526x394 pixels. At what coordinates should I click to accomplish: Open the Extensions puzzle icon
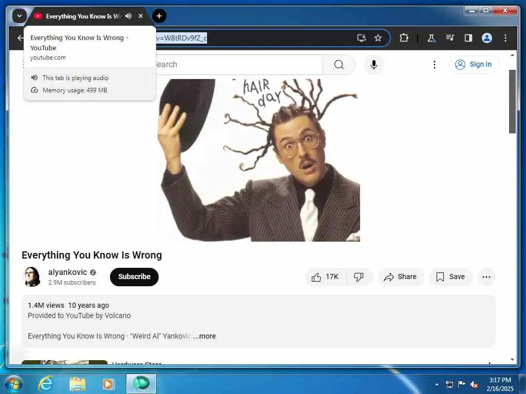[404, 38]
